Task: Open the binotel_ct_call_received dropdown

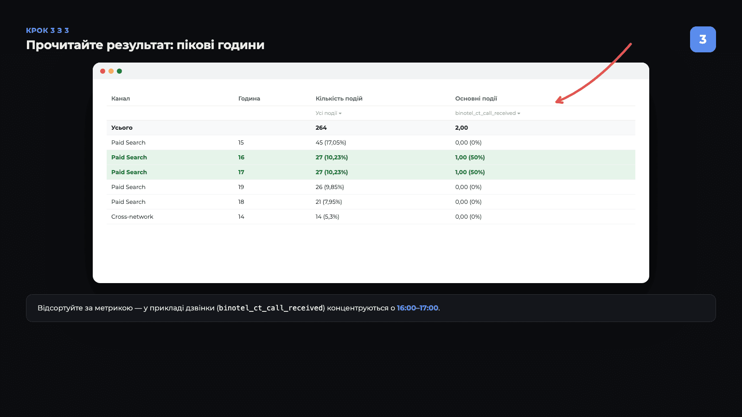Action: [x=487, y=113]
